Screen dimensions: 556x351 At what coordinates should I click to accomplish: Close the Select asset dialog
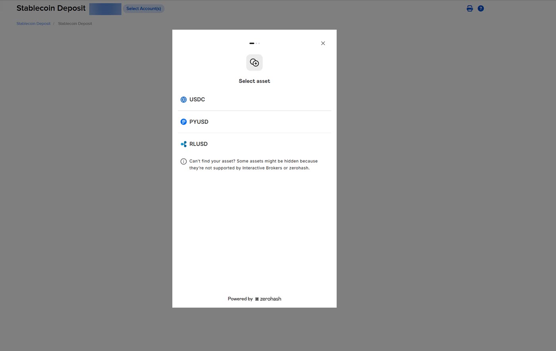click(x=323, y=43)
